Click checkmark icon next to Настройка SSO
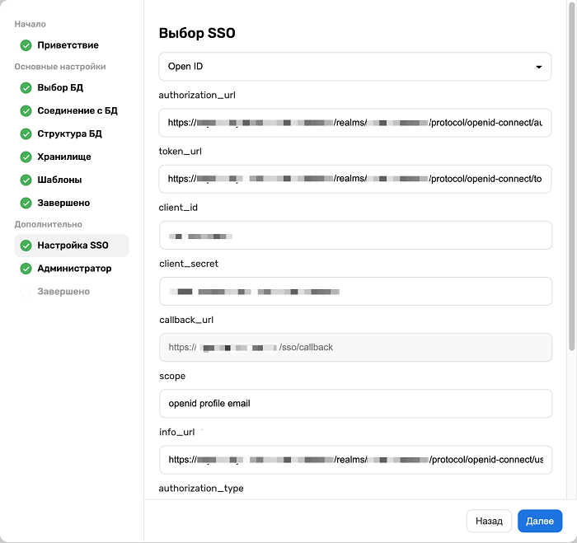This screenshot has height=543, width=577. tap(26, 246)
